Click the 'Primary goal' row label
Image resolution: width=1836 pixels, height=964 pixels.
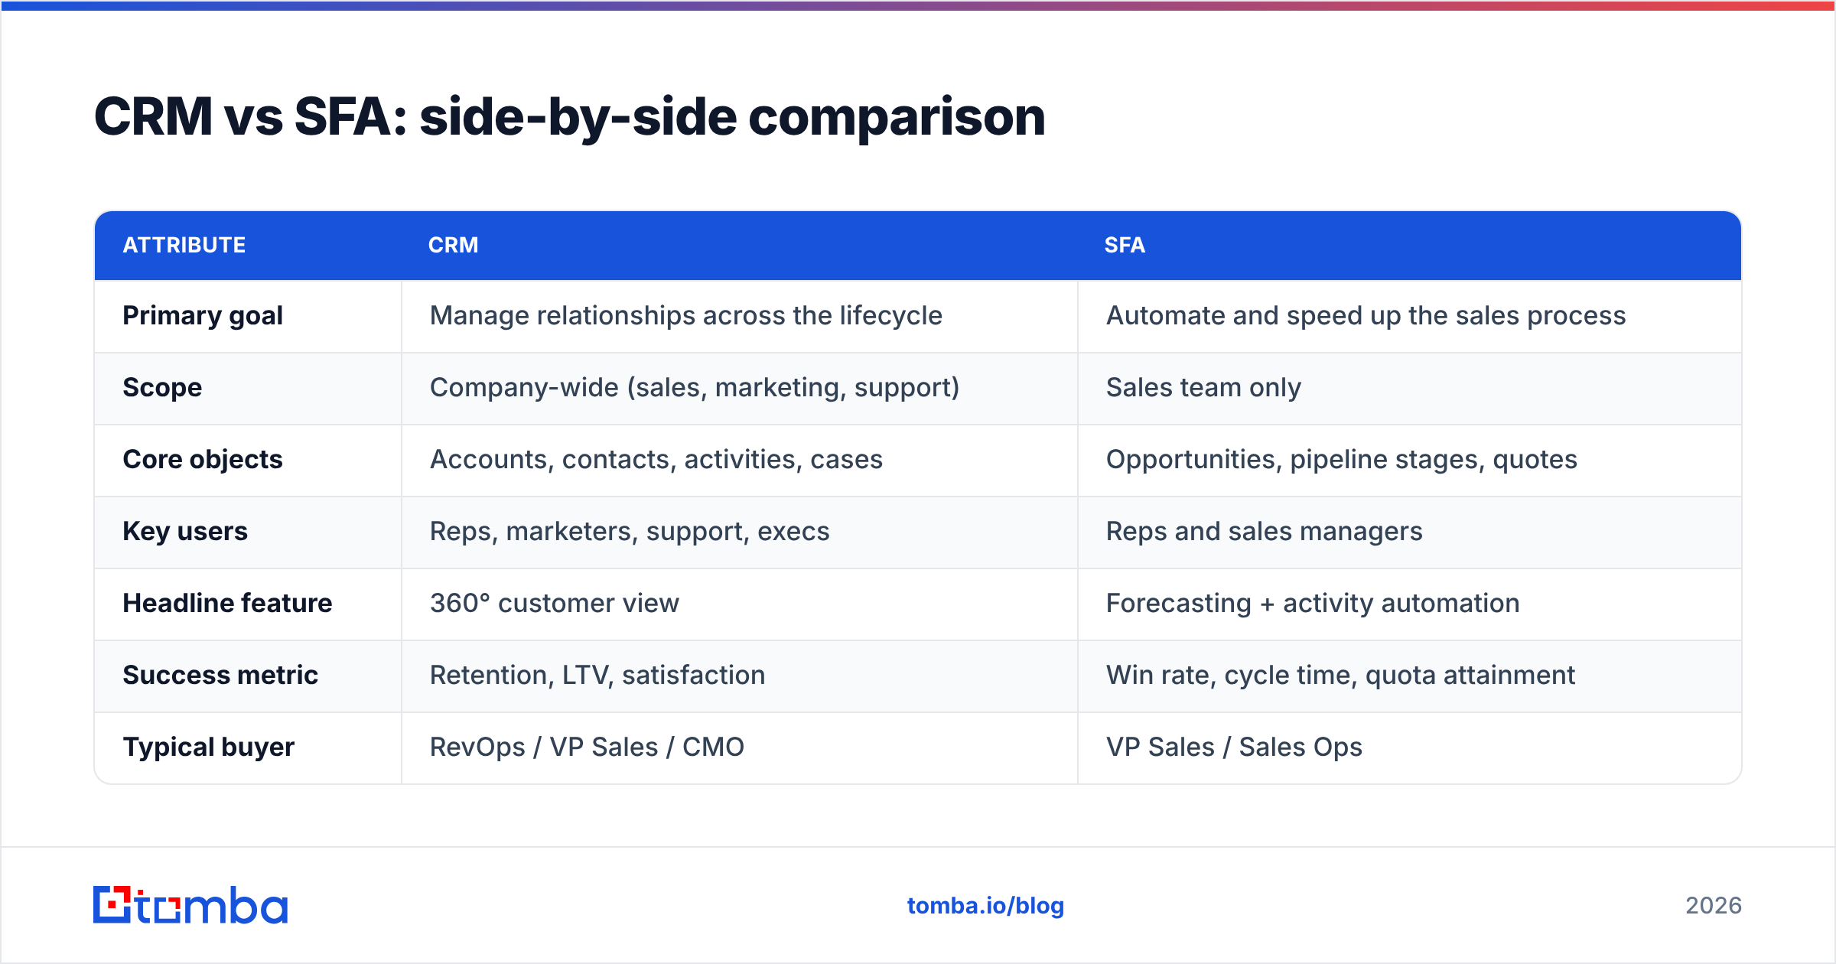pos(203,316)
